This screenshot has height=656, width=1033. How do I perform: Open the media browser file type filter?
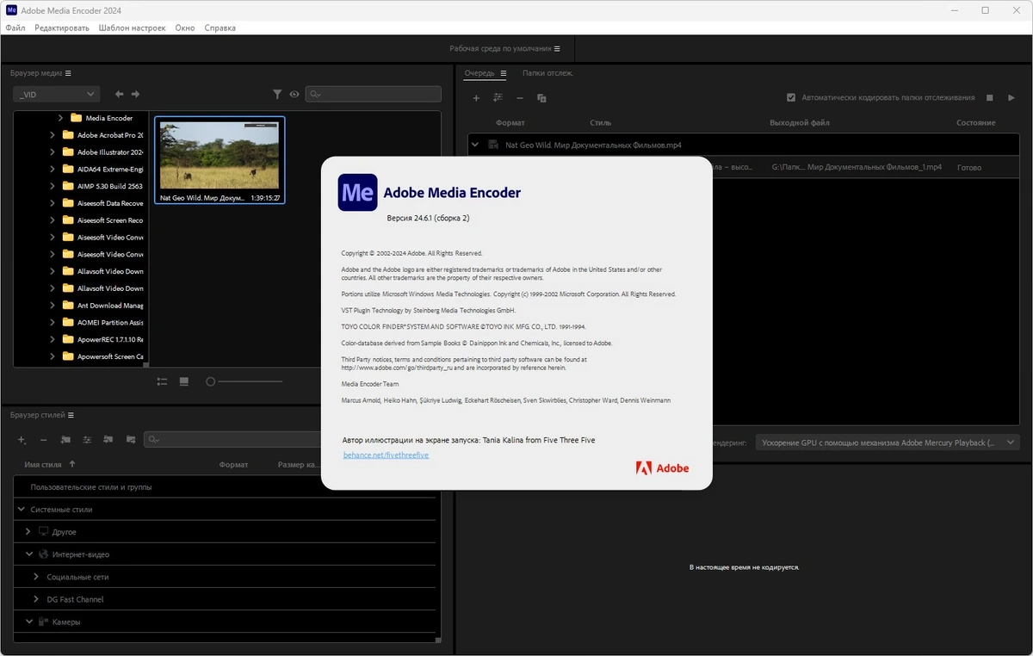[277, 95]
